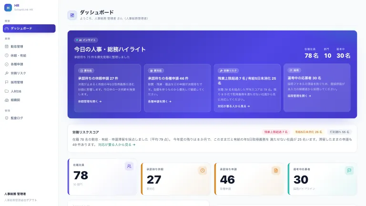Open 組織図 sidebar item

(x=29, y=100)
